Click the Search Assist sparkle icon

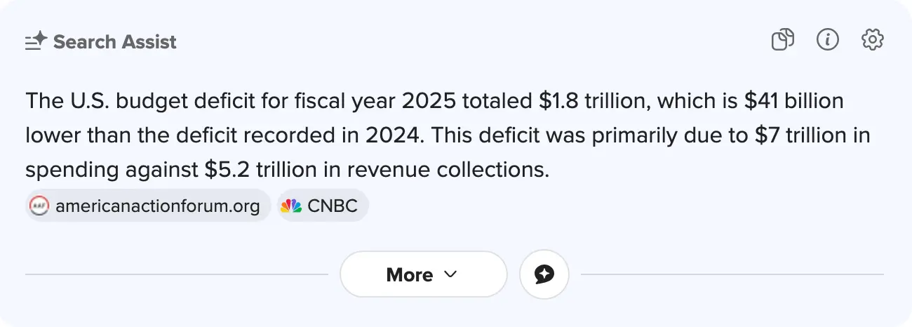(x=36, y=41)
